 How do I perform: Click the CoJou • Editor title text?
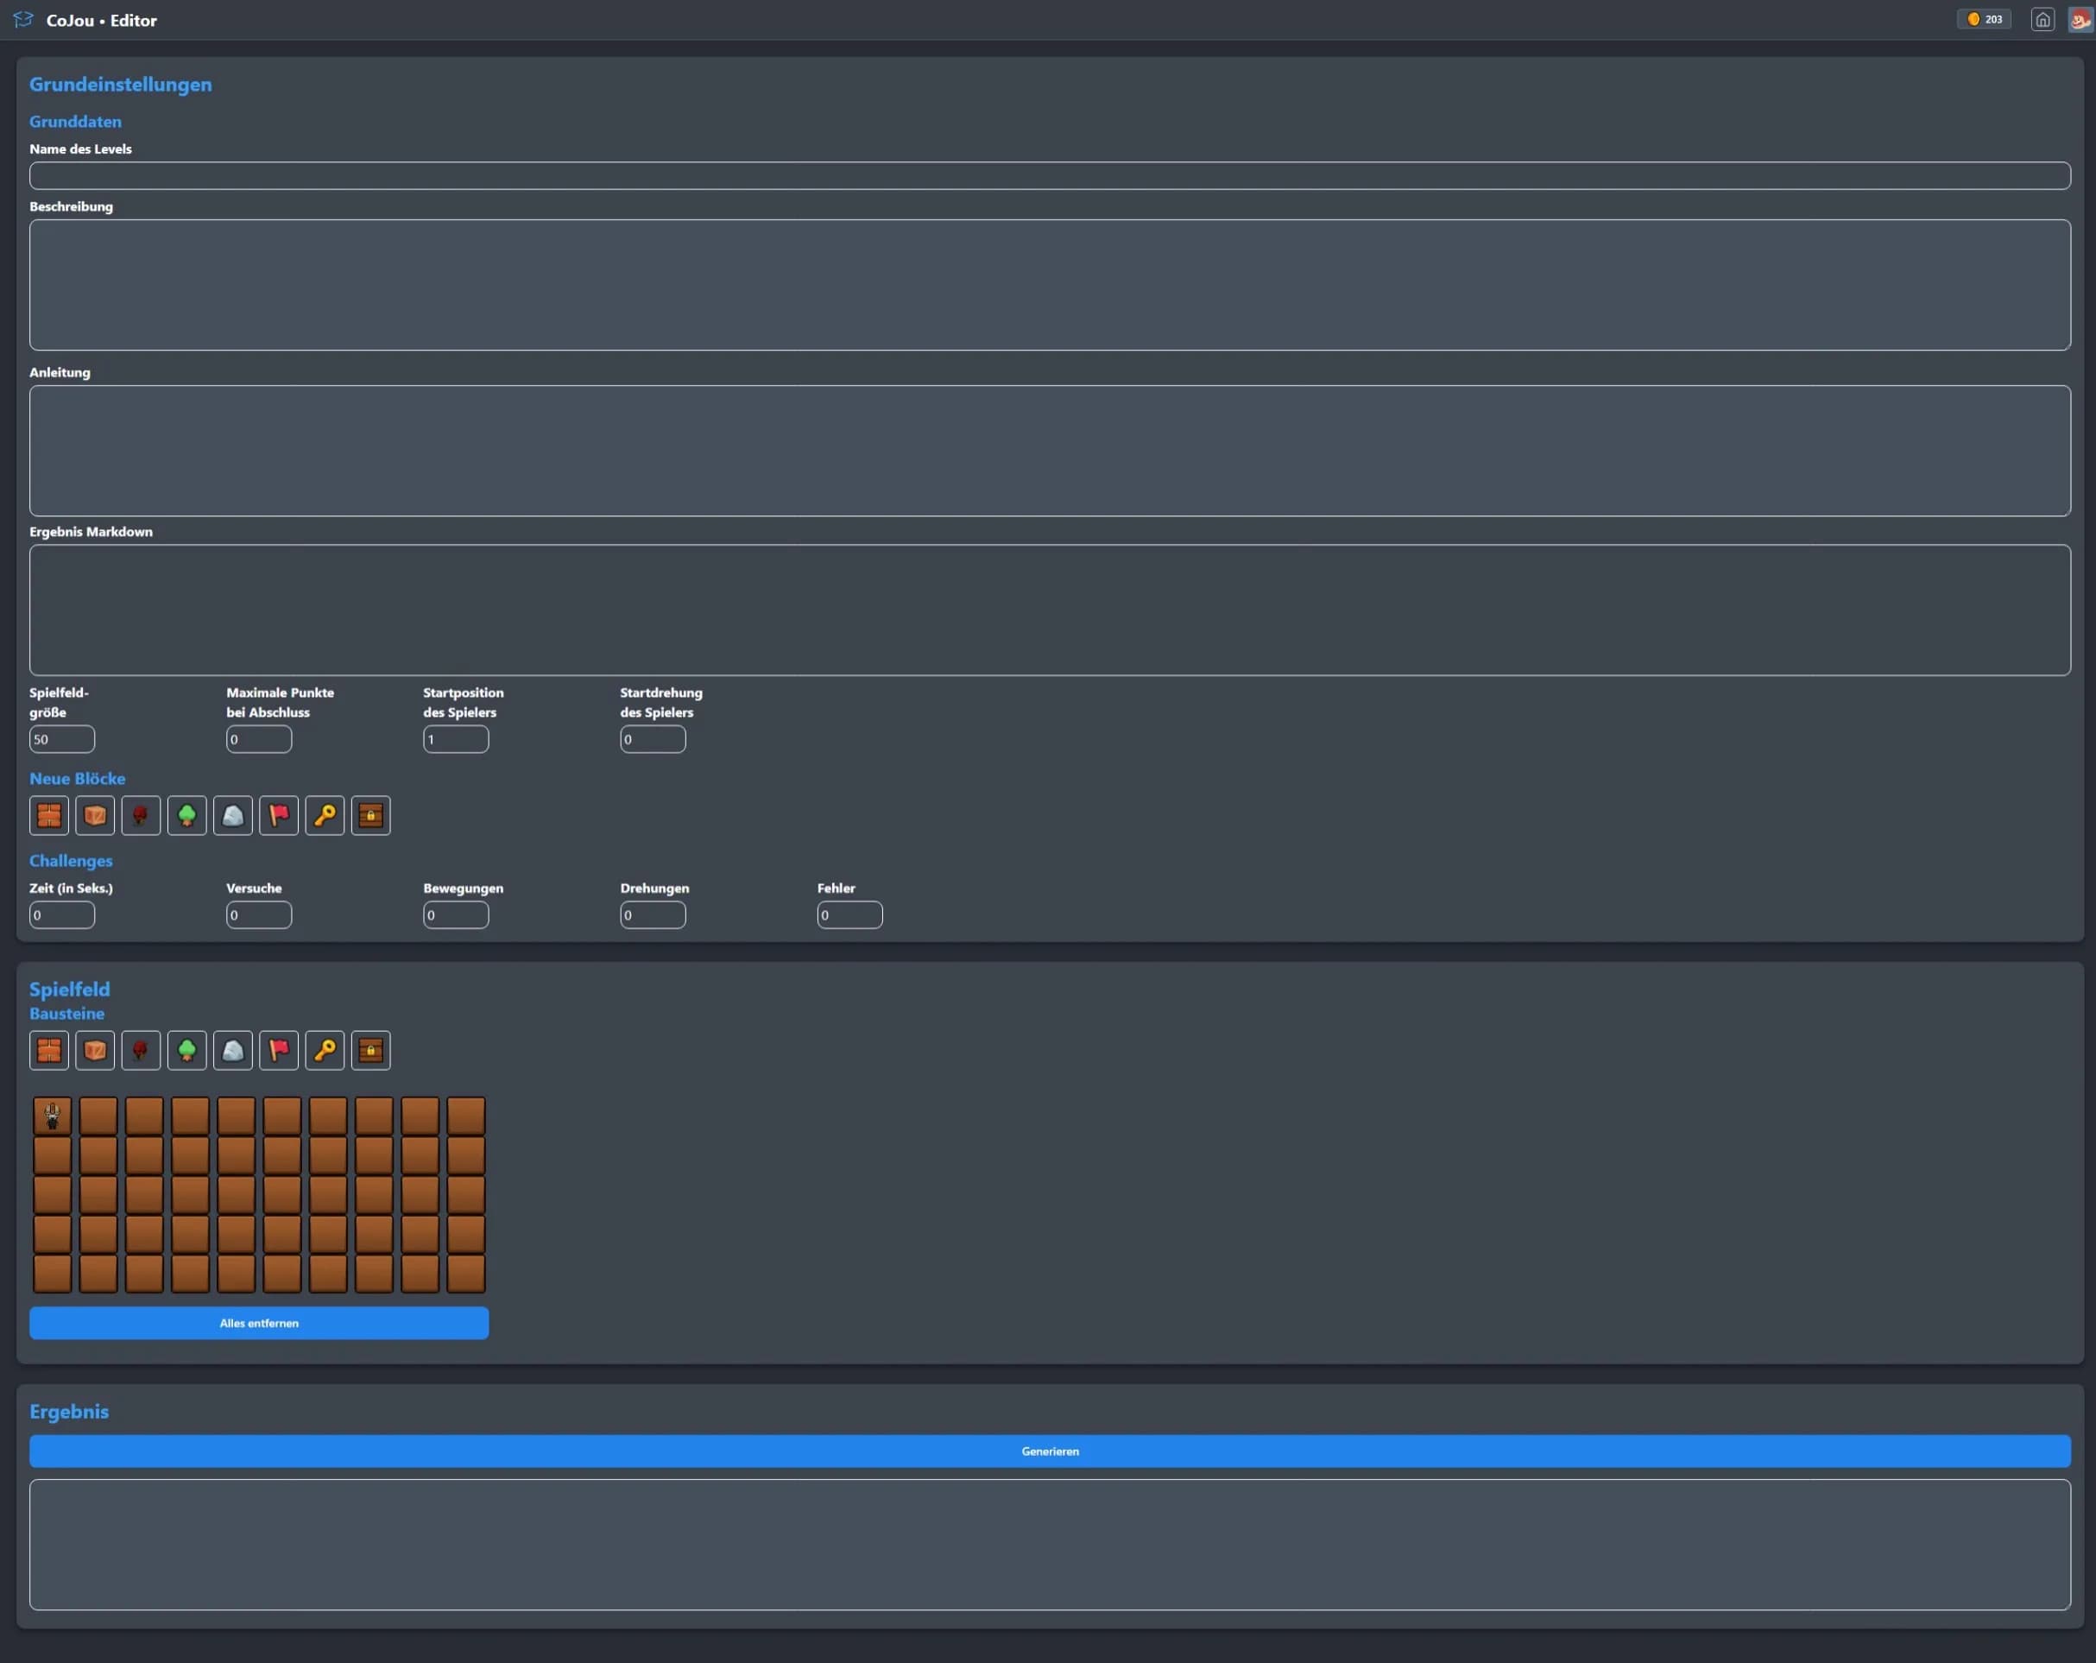coord(101,21)
